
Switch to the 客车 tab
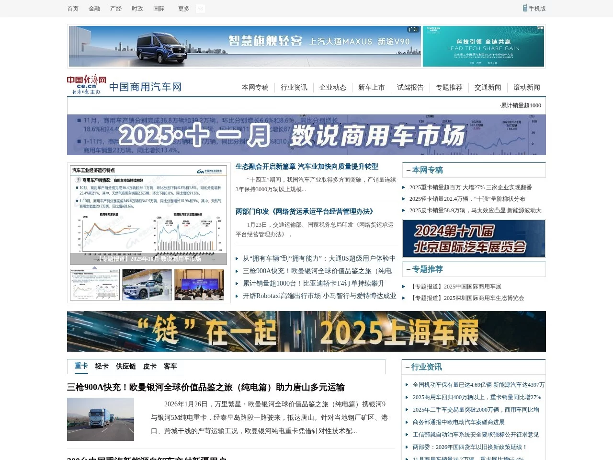pyautogui.click(x=170, y=366)
